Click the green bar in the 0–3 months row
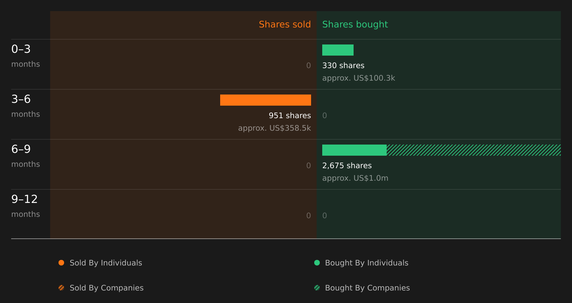 click(338, 50)
